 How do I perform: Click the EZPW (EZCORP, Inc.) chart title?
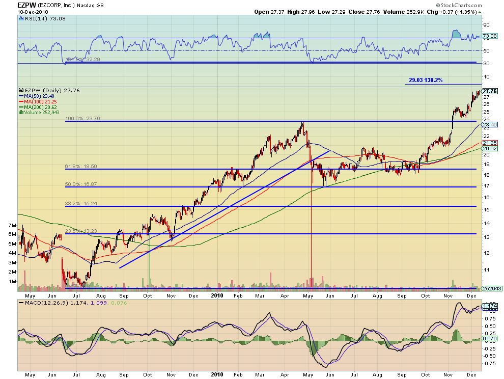pyautogui.click(x=46, y=5)
